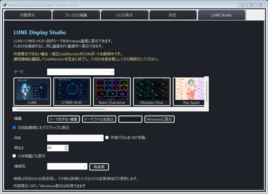This screenshot has width=268, height=194.
Task: Open the 設定 tab
Action: coord(173,15)
